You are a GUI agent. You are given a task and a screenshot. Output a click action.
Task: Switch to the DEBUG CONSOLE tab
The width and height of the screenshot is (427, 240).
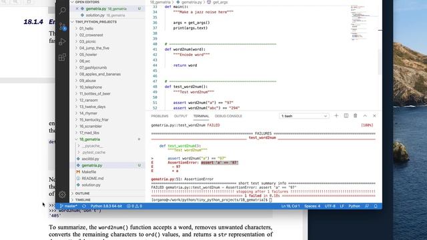tap(228, 116)
